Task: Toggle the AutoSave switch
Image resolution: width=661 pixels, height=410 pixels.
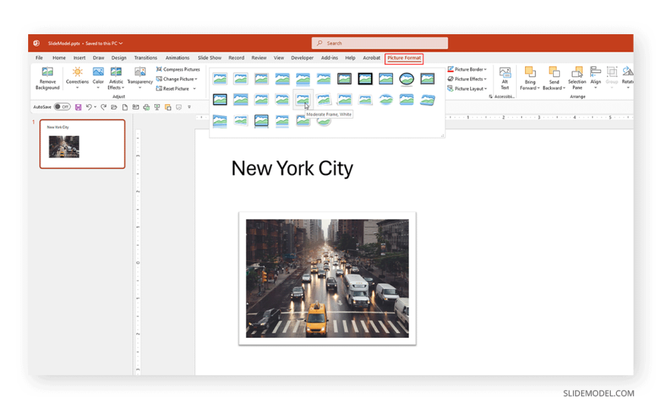Action: (x=62, y=106)
